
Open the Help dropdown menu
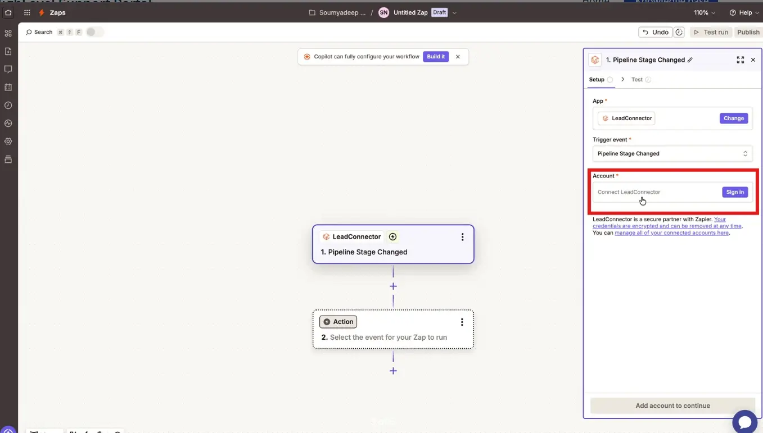[744, 12]
